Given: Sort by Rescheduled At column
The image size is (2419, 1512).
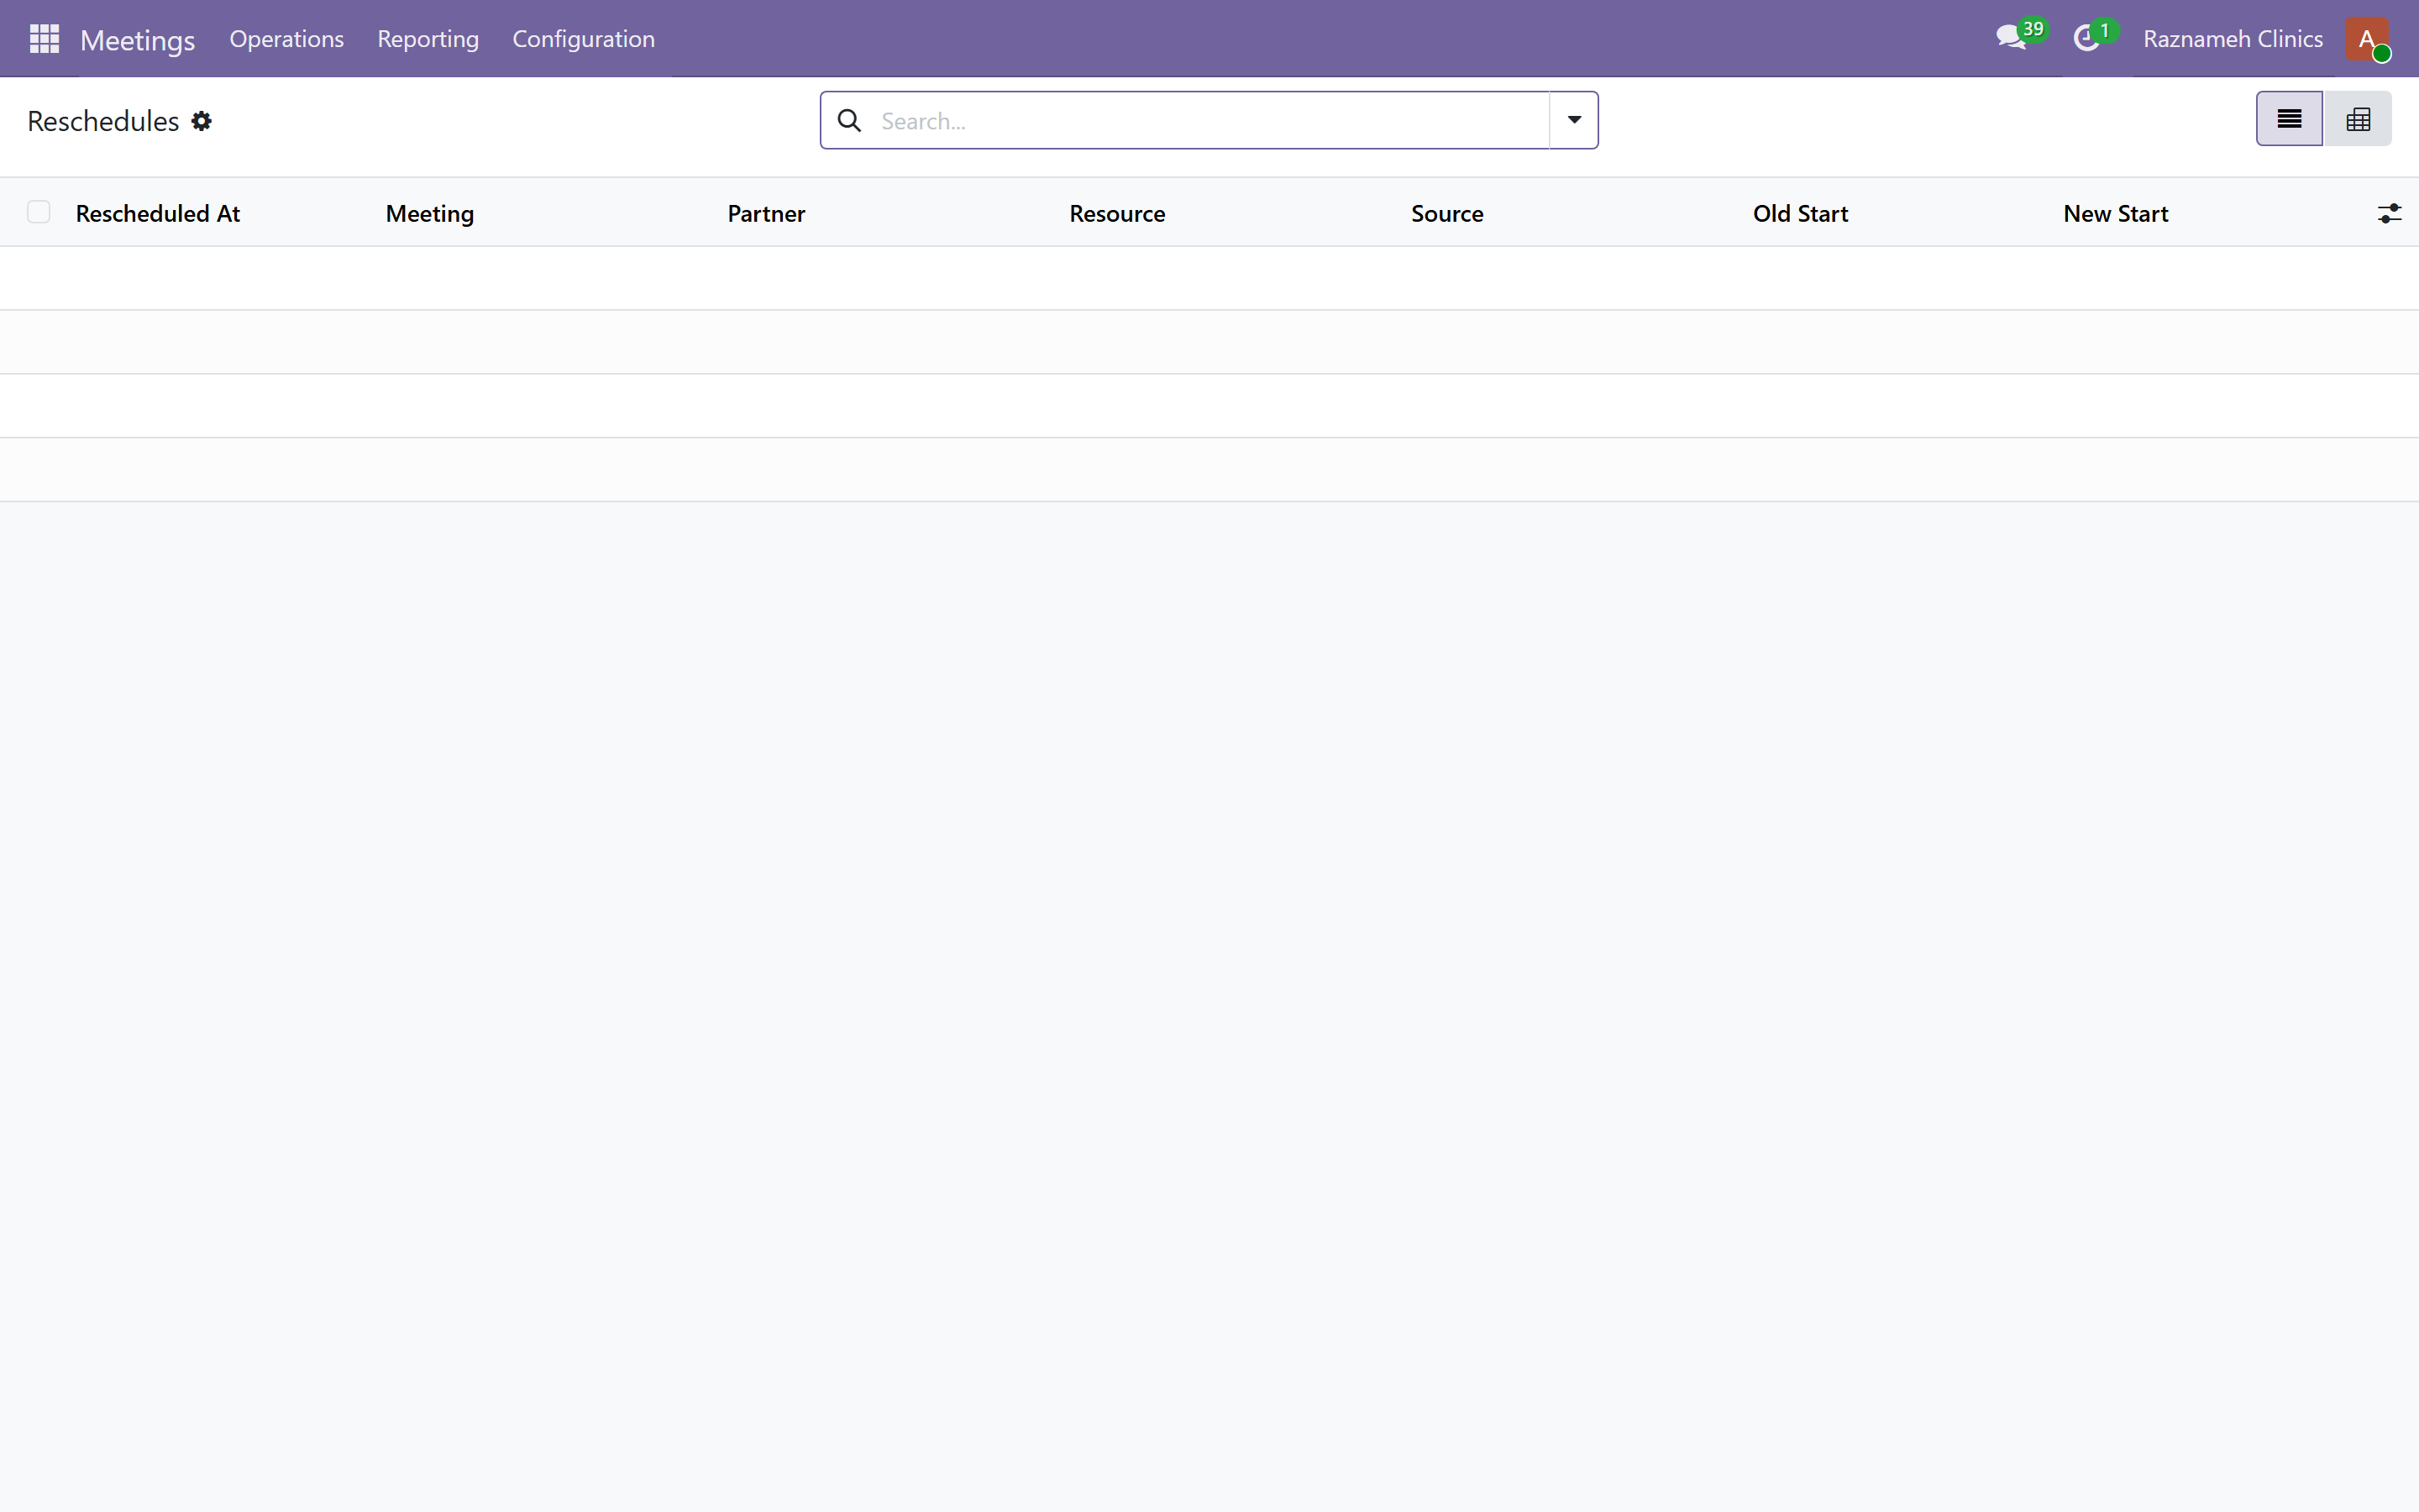Looking at the screenshot, I should click(x=158, y=213).
